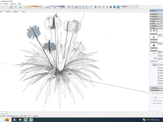Click the Measurements box in the status bar
This screenshot has height=122, width=163.
3,113
